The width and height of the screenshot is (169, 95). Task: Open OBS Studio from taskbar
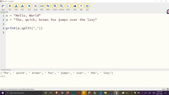pyautogui.click(x=111, y=93)
